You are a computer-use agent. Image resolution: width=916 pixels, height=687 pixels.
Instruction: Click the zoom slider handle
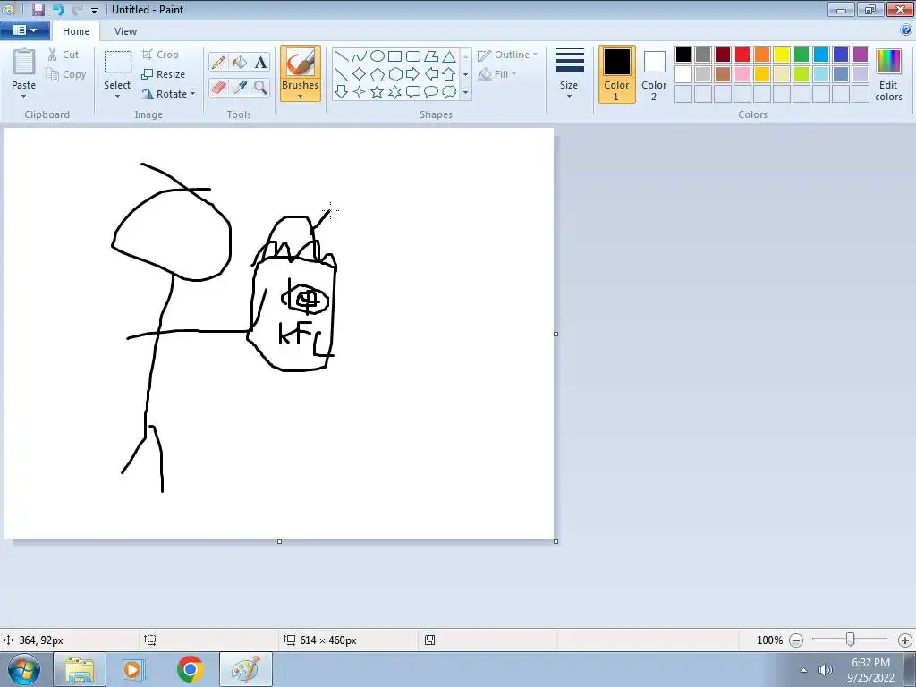coord(851,640)
